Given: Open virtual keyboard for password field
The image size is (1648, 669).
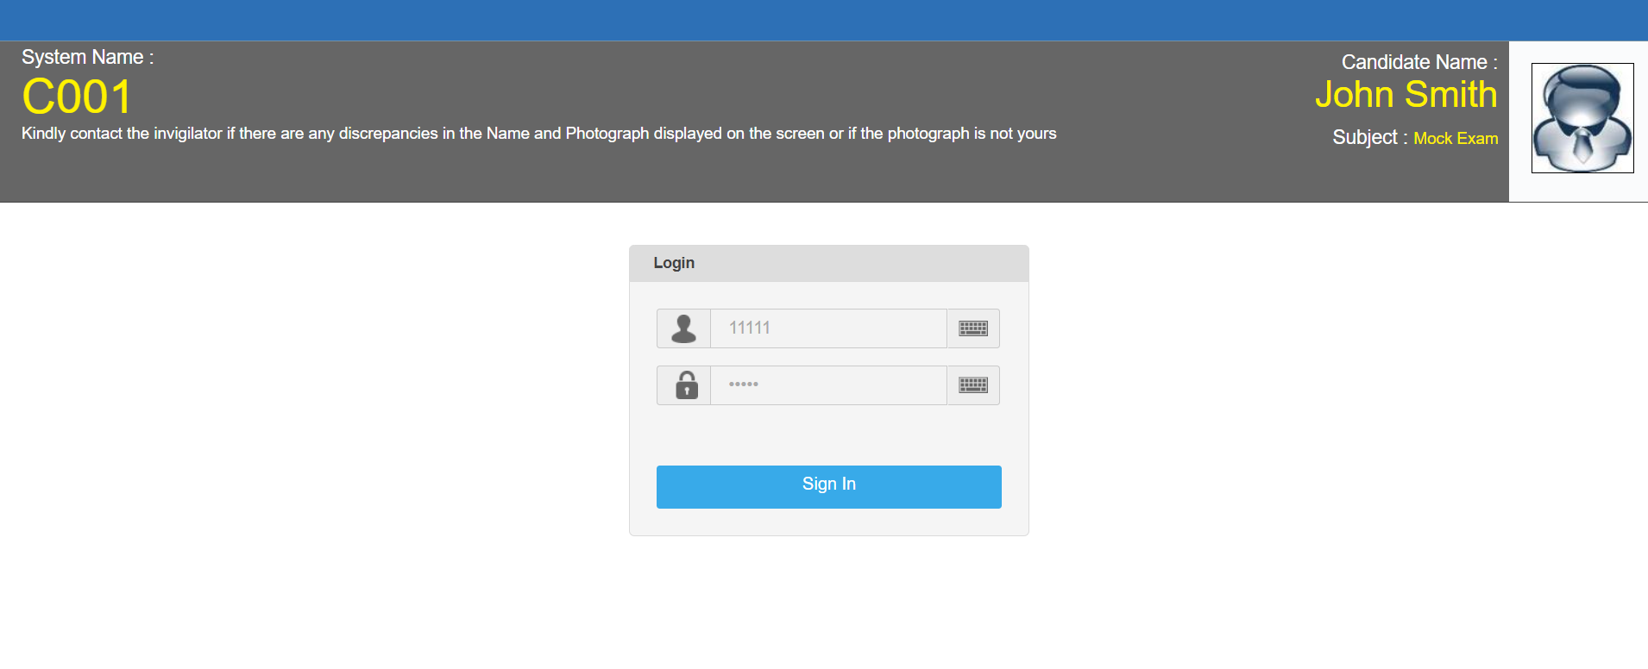Looking at the screenshot, I should click(x=973, y=385).
